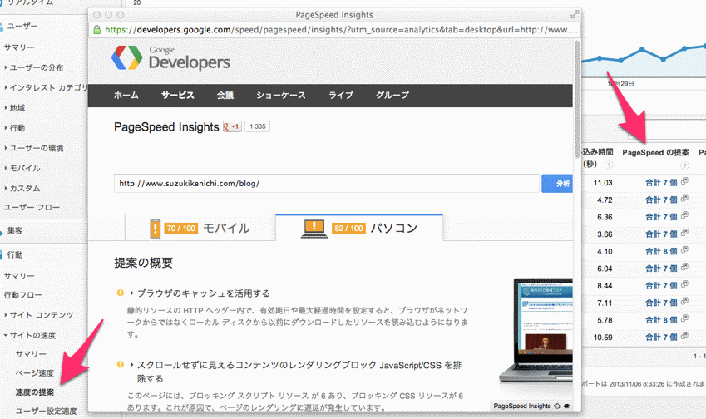Click the help icon under PageSpeed の提案
Screen dimensions: 706x419
click(x=685, y=165)
